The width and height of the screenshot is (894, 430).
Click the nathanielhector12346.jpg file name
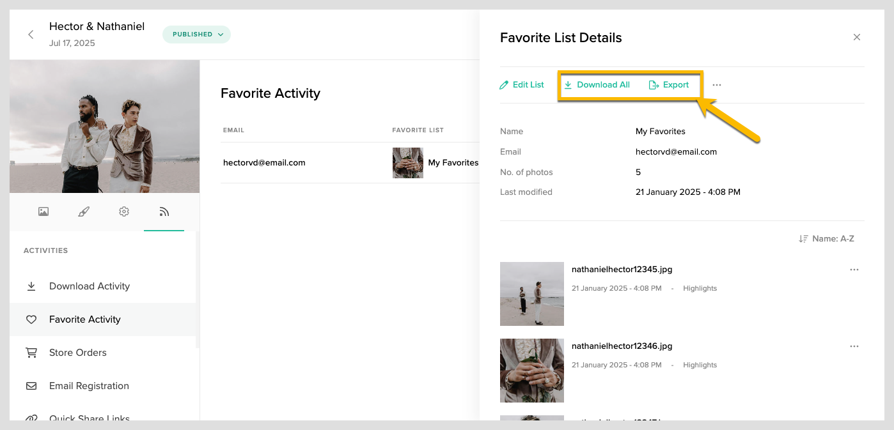pyautogui.click(x=622, y=346)
